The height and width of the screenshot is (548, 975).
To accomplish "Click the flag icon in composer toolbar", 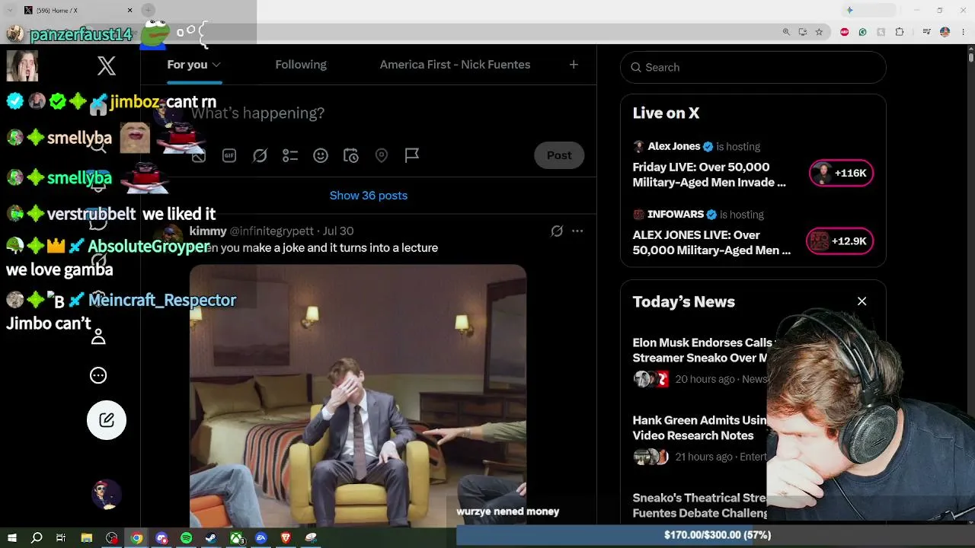I will 412,155.
